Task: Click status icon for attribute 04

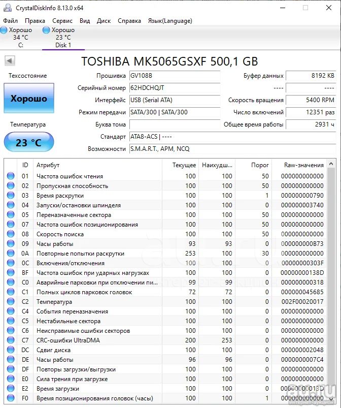Action: 11,205
